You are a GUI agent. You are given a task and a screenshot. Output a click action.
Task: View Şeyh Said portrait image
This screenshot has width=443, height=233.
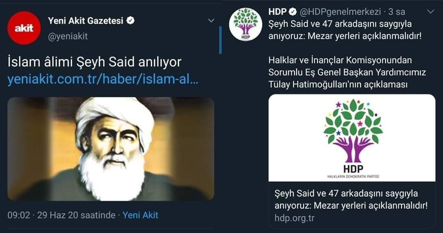[x=111, y=149]
